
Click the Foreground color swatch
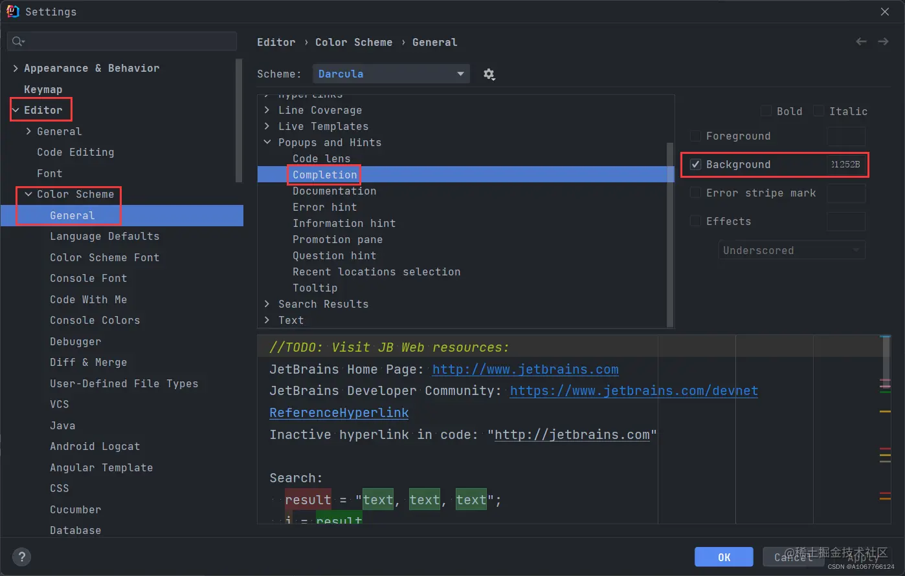846,136
